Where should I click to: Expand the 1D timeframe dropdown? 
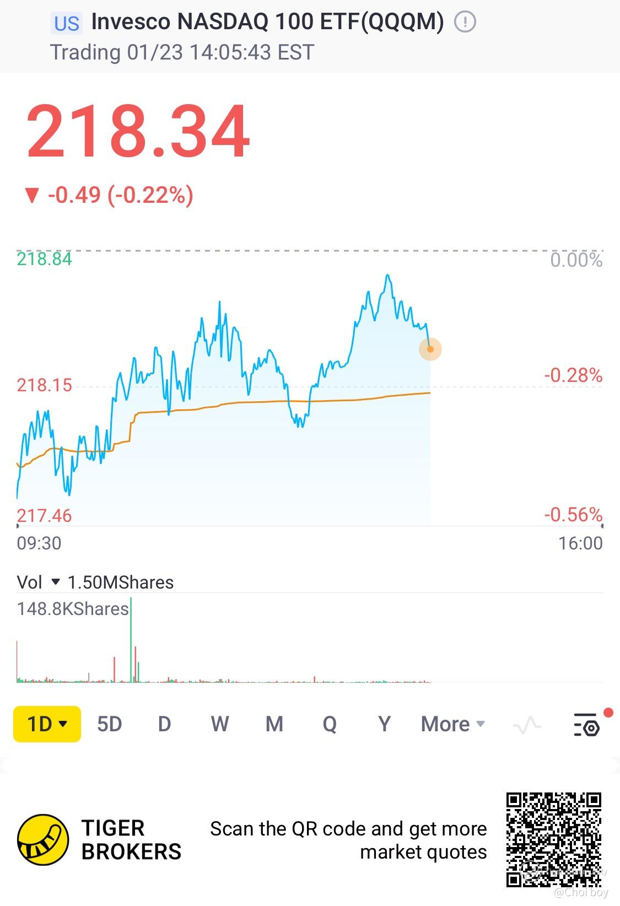click(47, 724)
